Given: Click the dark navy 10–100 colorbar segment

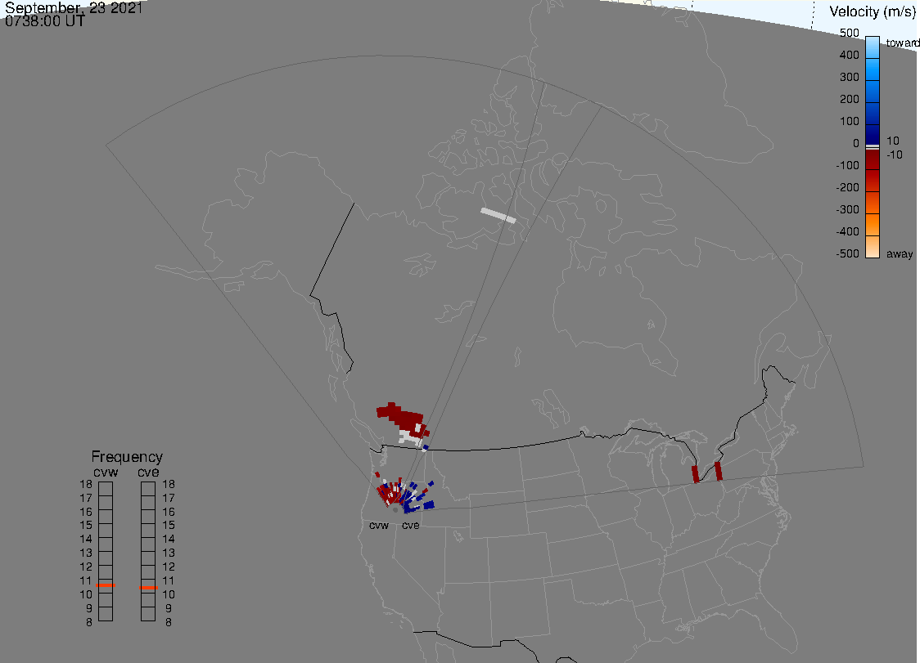Looking at the screenshot, I should coord(873,133).
